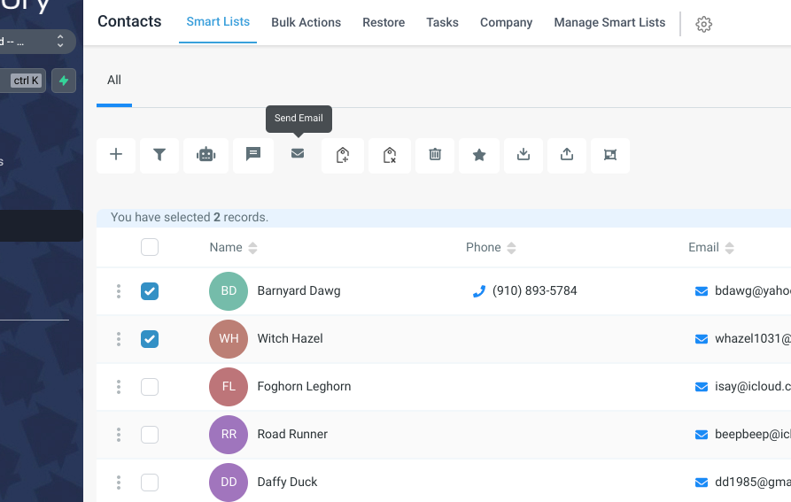The width and height of the screenshot is (791, 502).
Task: Click email icon for Daffy Duck
Action: click(702, 483)
